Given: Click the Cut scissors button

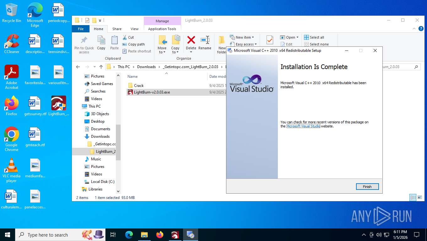Looking at the screenshot, I should coord(128,37).
